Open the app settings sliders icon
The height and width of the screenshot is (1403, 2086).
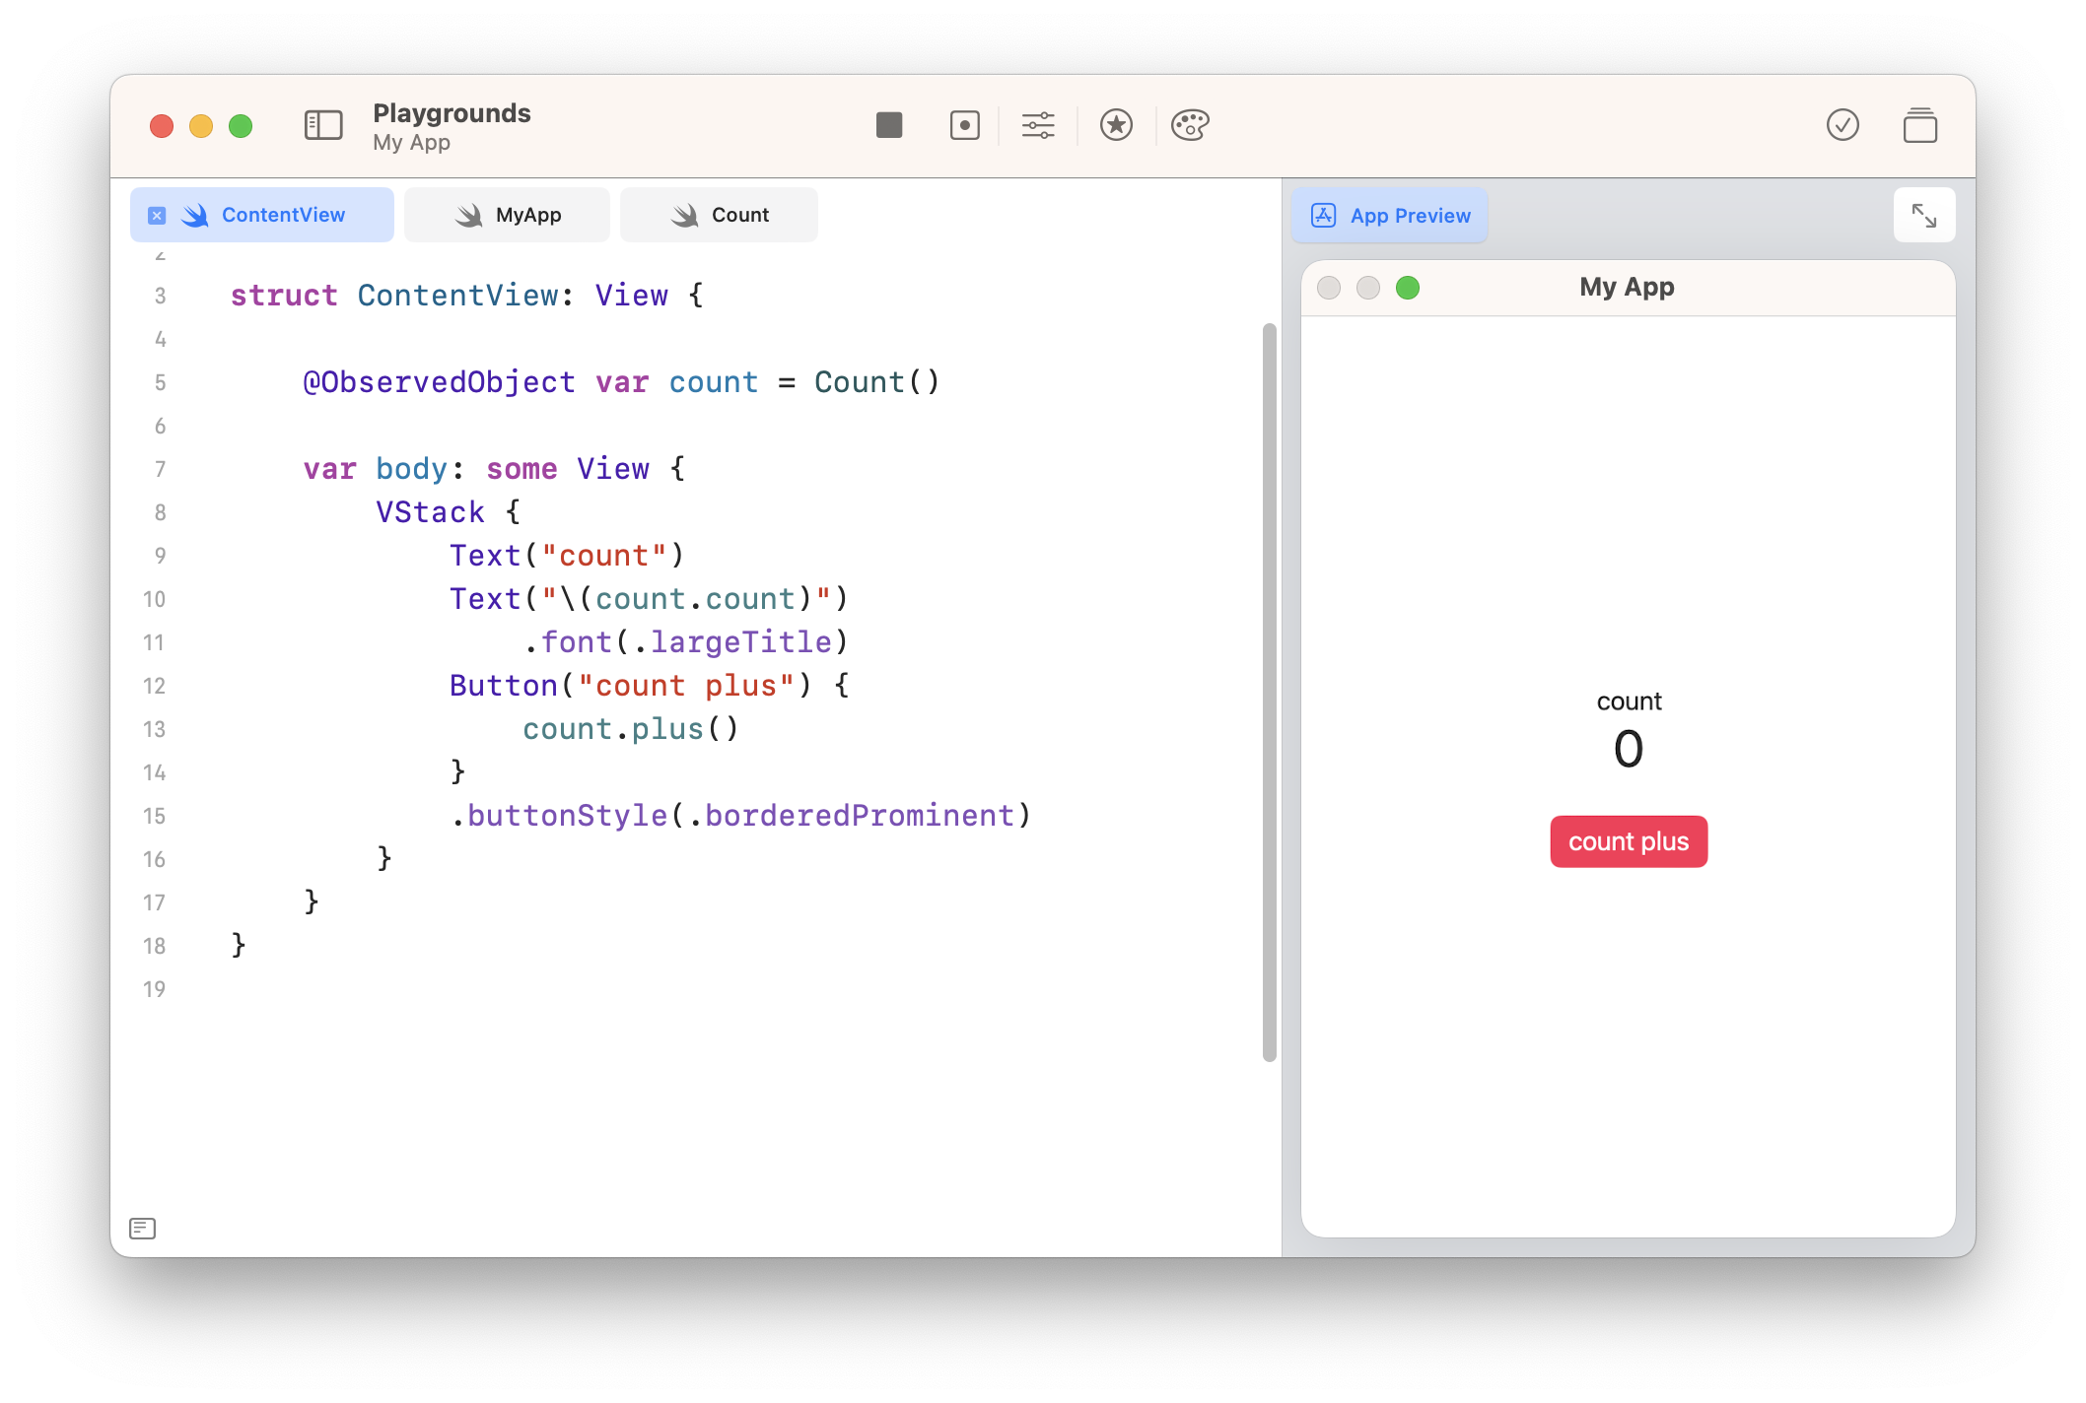pos(1037,125)
